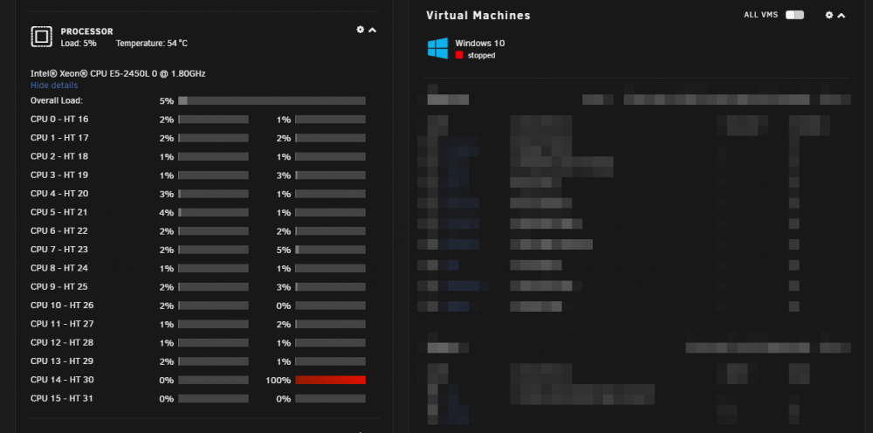Click the Processor chip icon
The width and height of the screenshot is (873, 433).
pyautogui.click(x=41, y=37)
